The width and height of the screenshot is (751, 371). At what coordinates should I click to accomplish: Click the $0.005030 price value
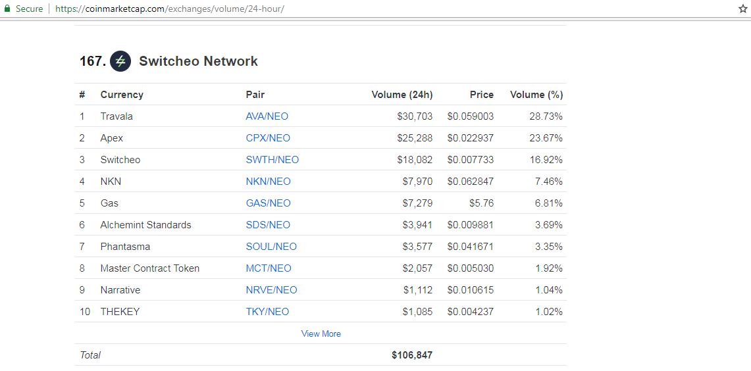tap(471, 268)
